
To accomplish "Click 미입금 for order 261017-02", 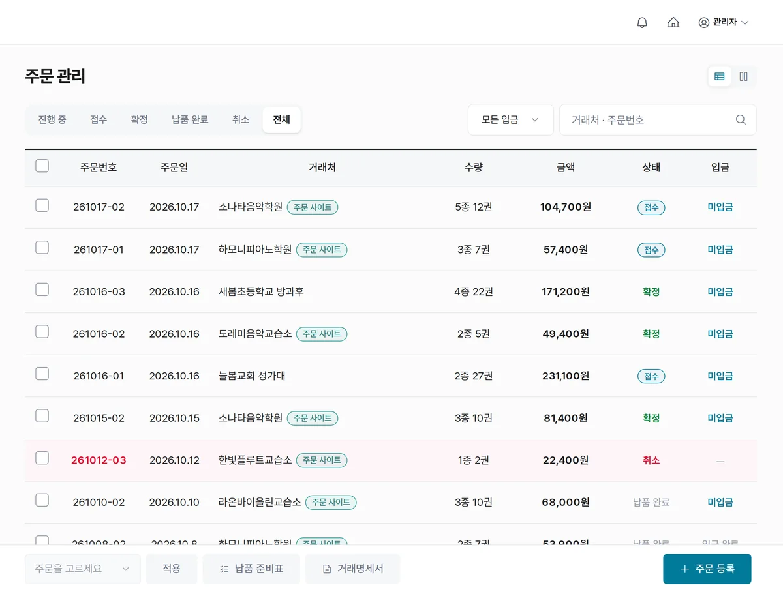I will click(x=720, y=207).
